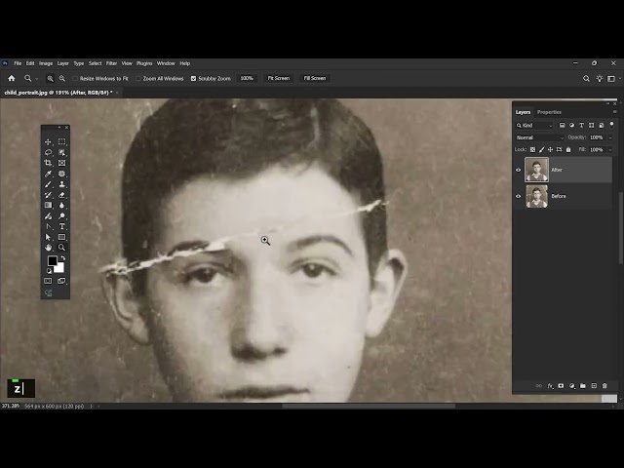Select the Eraser tool
Image resolution: width=624 pixels, height=468 pixels.
point(61,195)
